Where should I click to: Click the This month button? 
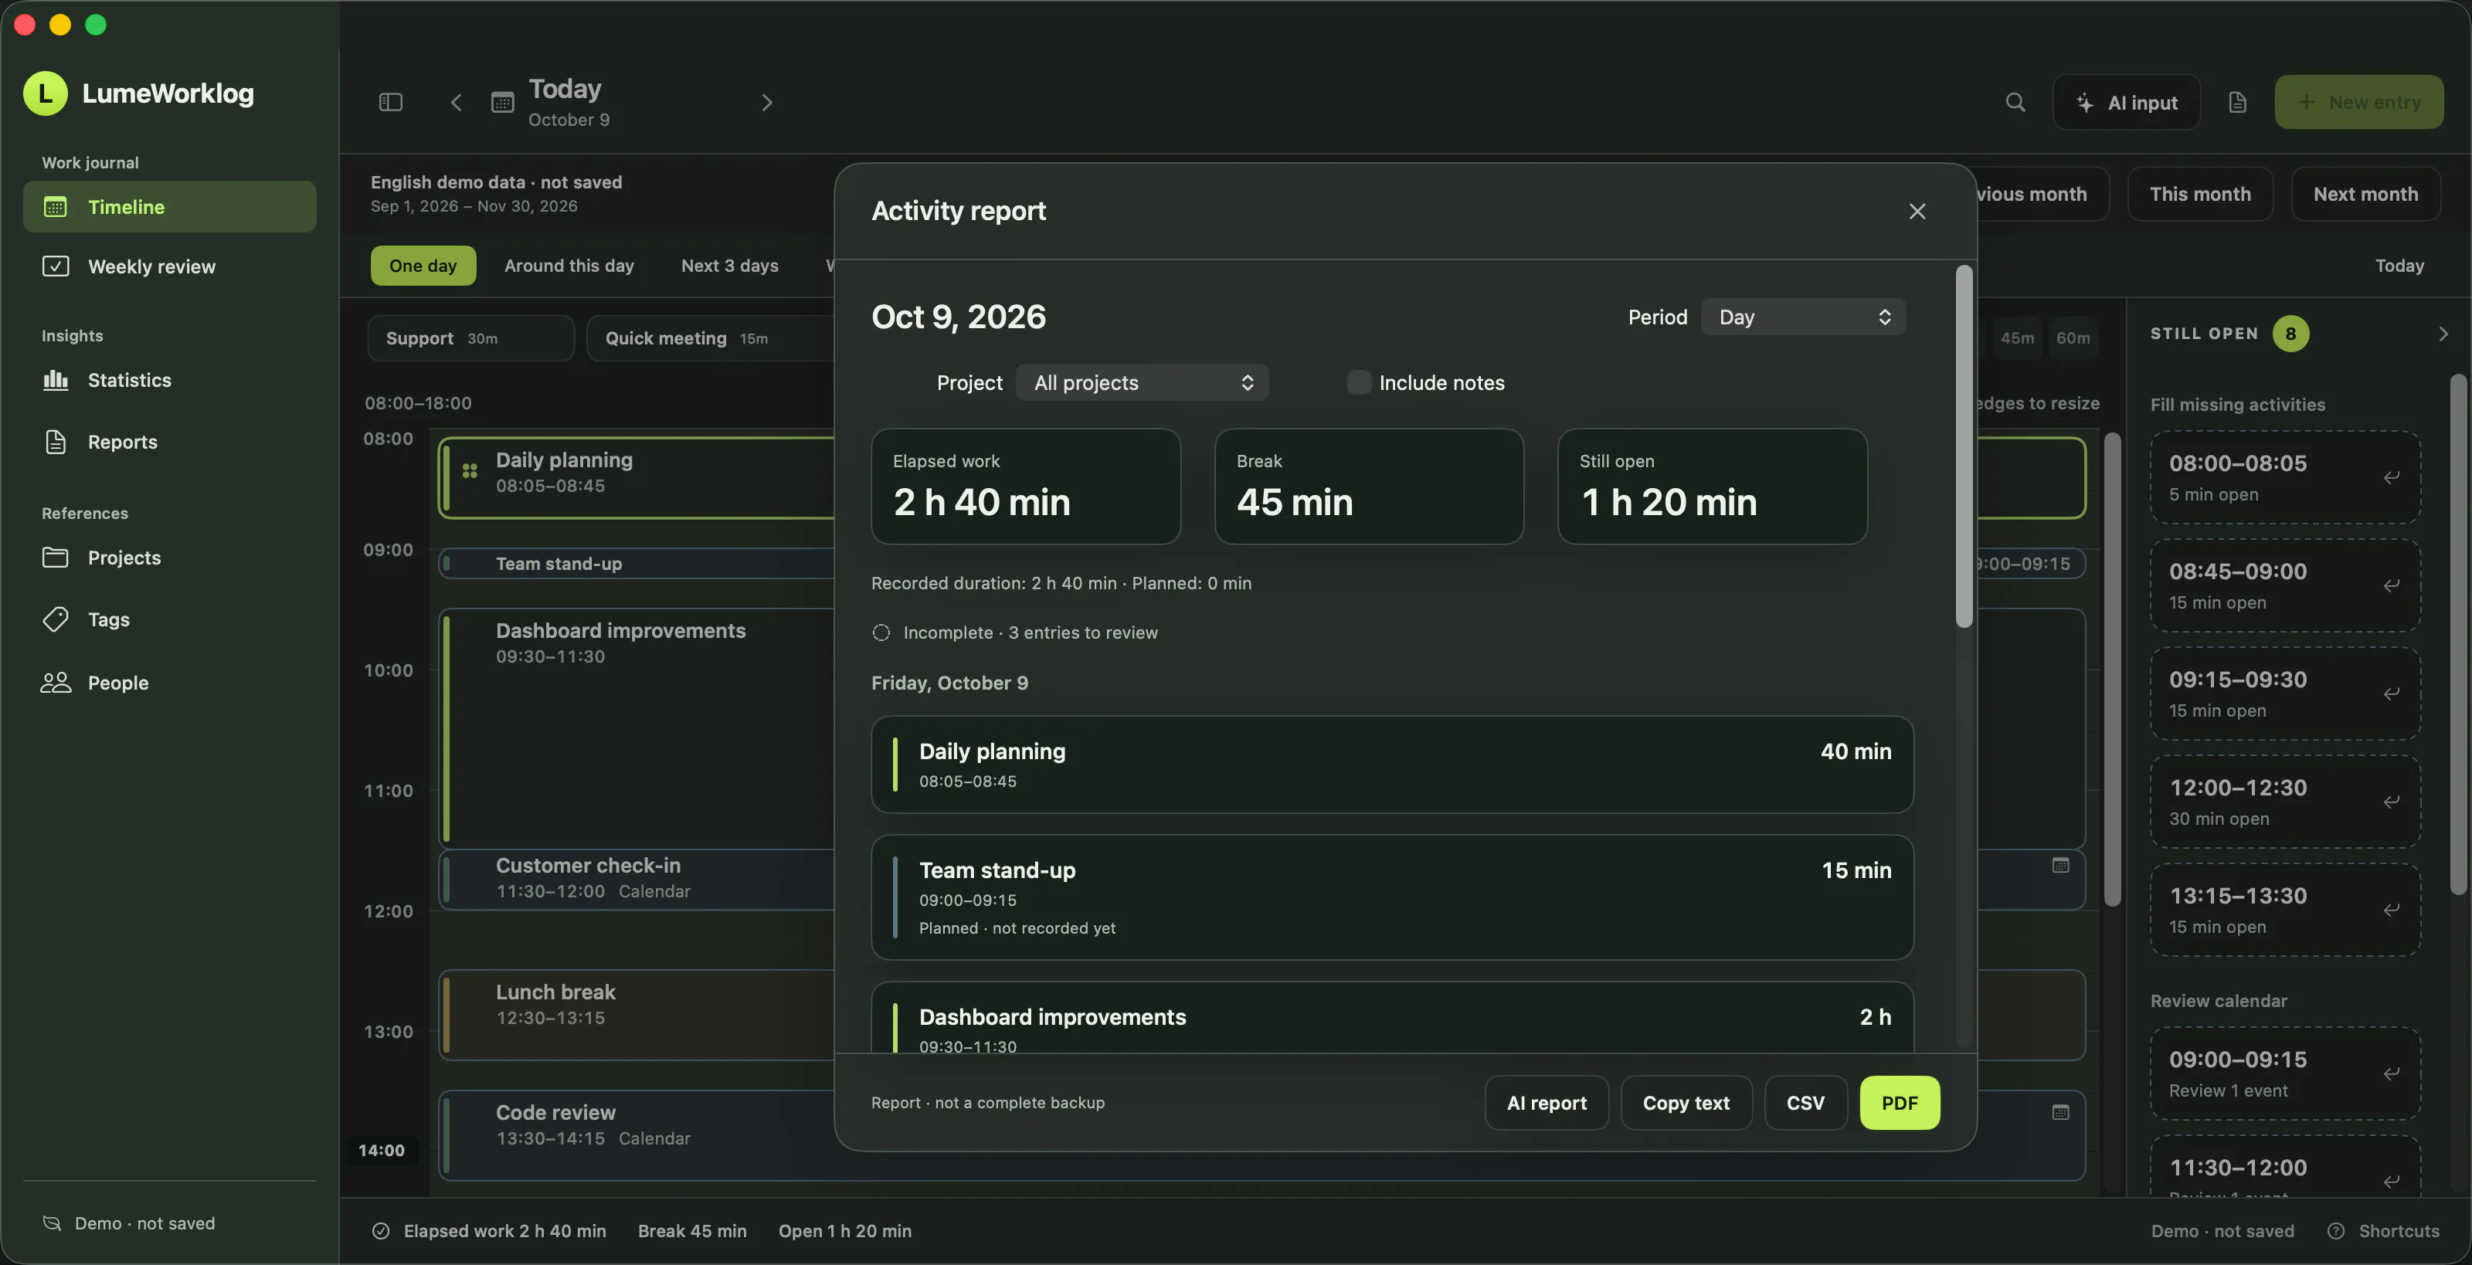coord(2199,194)
